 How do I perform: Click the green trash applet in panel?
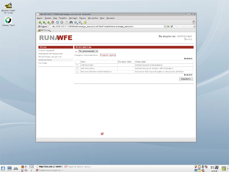(x=224, y=168)
